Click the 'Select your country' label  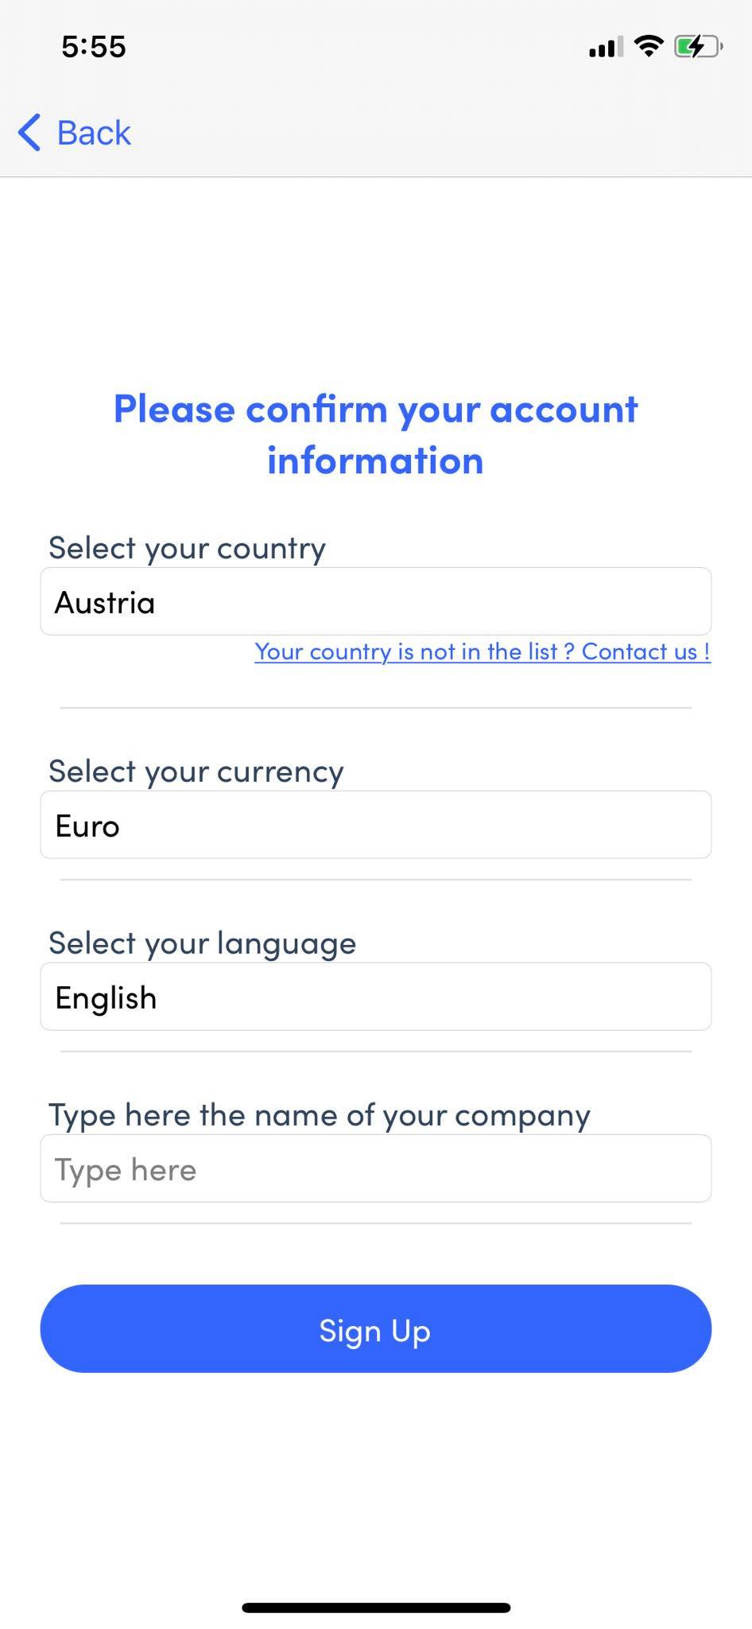188,548
